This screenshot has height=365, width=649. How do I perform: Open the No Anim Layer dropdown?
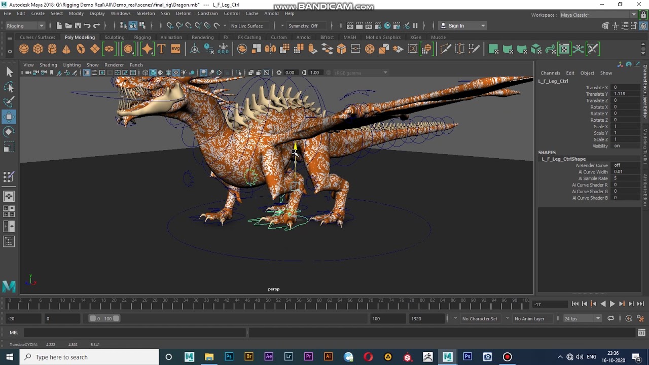pos(532,318)
